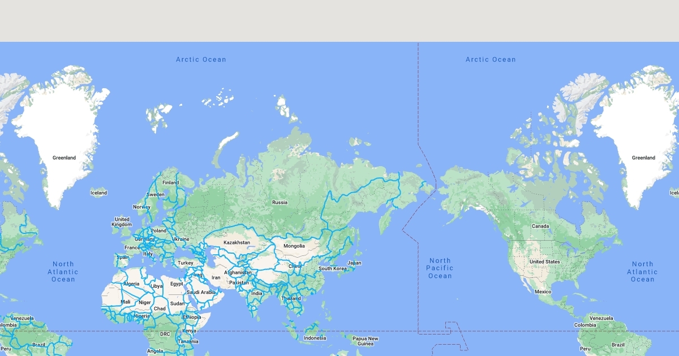Select the Turkey country label
The image size is (679, 356).
(185, 263)
